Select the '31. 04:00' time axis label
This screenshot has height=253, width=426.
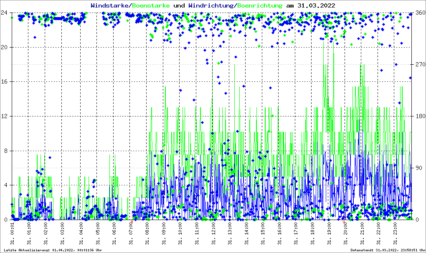pos(81,234)
